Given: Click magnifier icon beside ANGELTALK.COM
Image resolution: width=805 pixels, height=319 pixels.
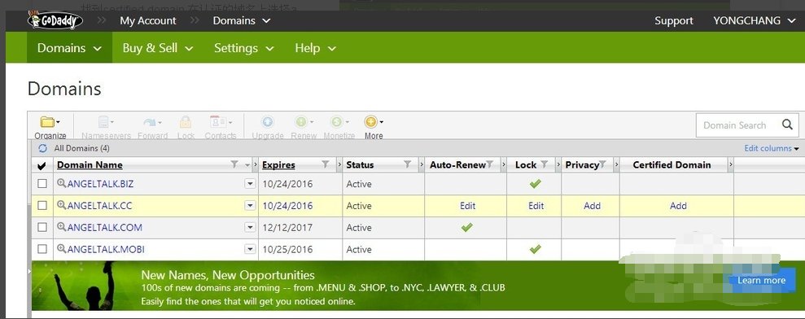Looking at the screenshot, I should 61,226.
